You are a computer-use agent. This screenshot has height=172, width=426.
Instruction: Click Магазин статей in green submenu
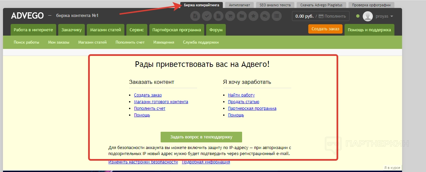pyautogui.click(x=92, y=42)
